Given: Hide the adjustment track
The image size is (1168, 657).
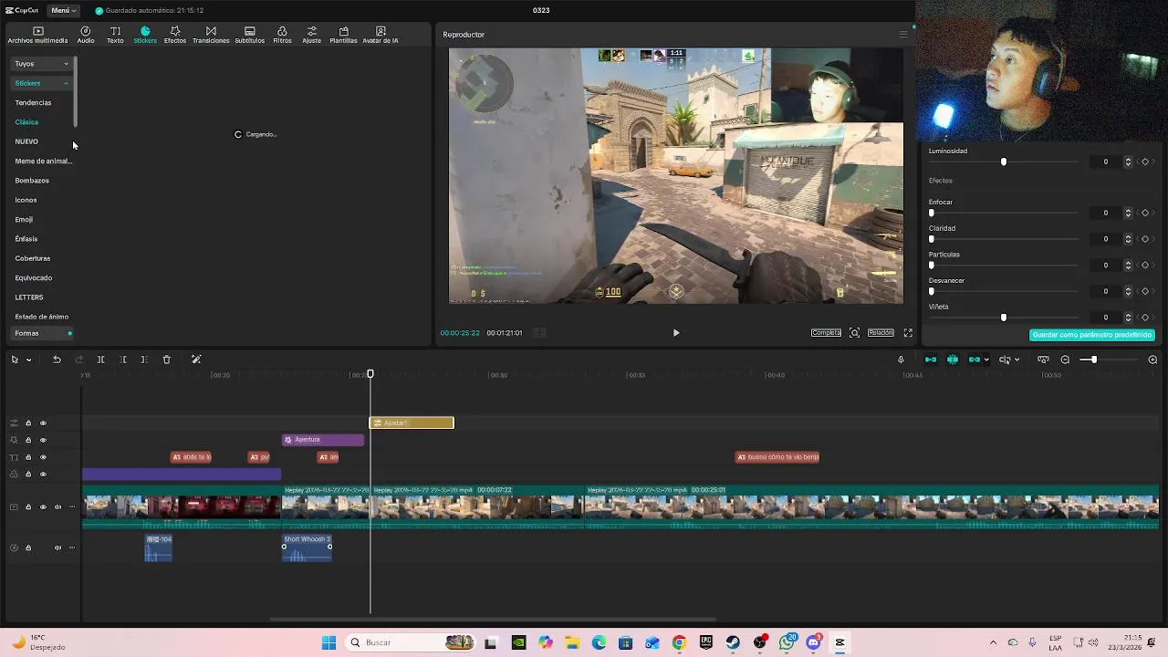Looking at the screenshot, I should tap(43, 423).
